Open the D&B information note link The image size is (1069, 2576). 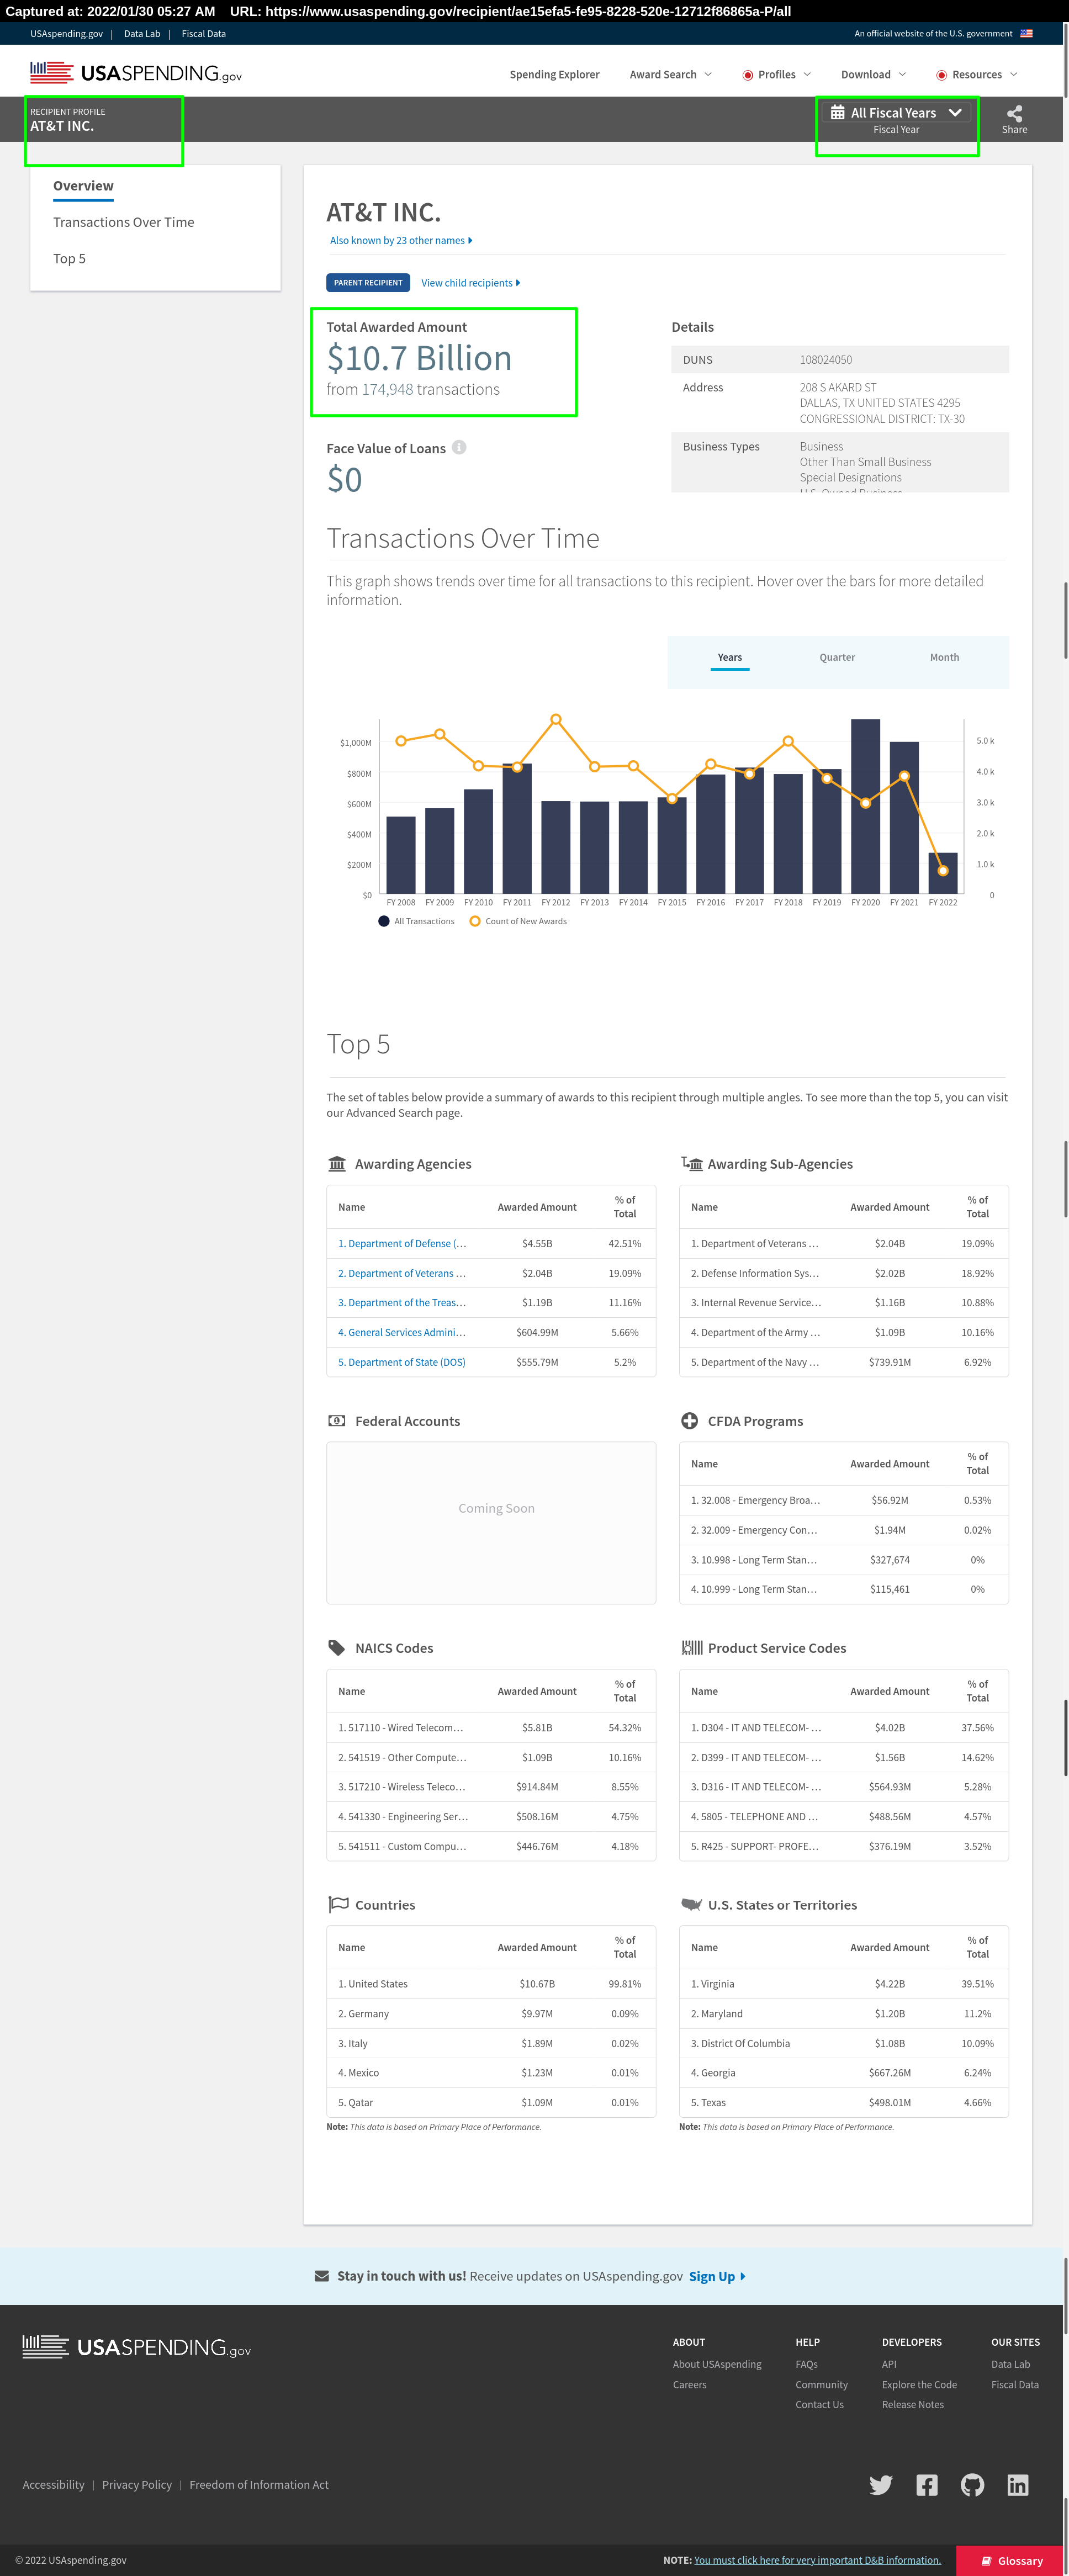click(x=817, y=2560)
